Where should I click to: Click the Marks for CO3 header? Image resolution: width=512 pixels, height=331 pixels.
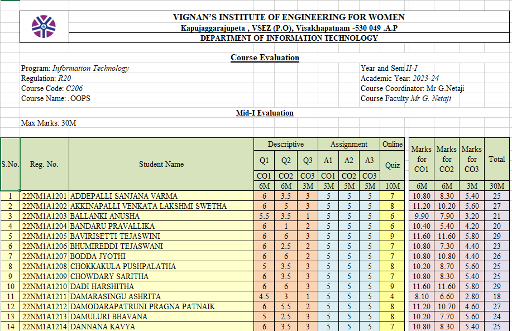(x=472, y=159)
